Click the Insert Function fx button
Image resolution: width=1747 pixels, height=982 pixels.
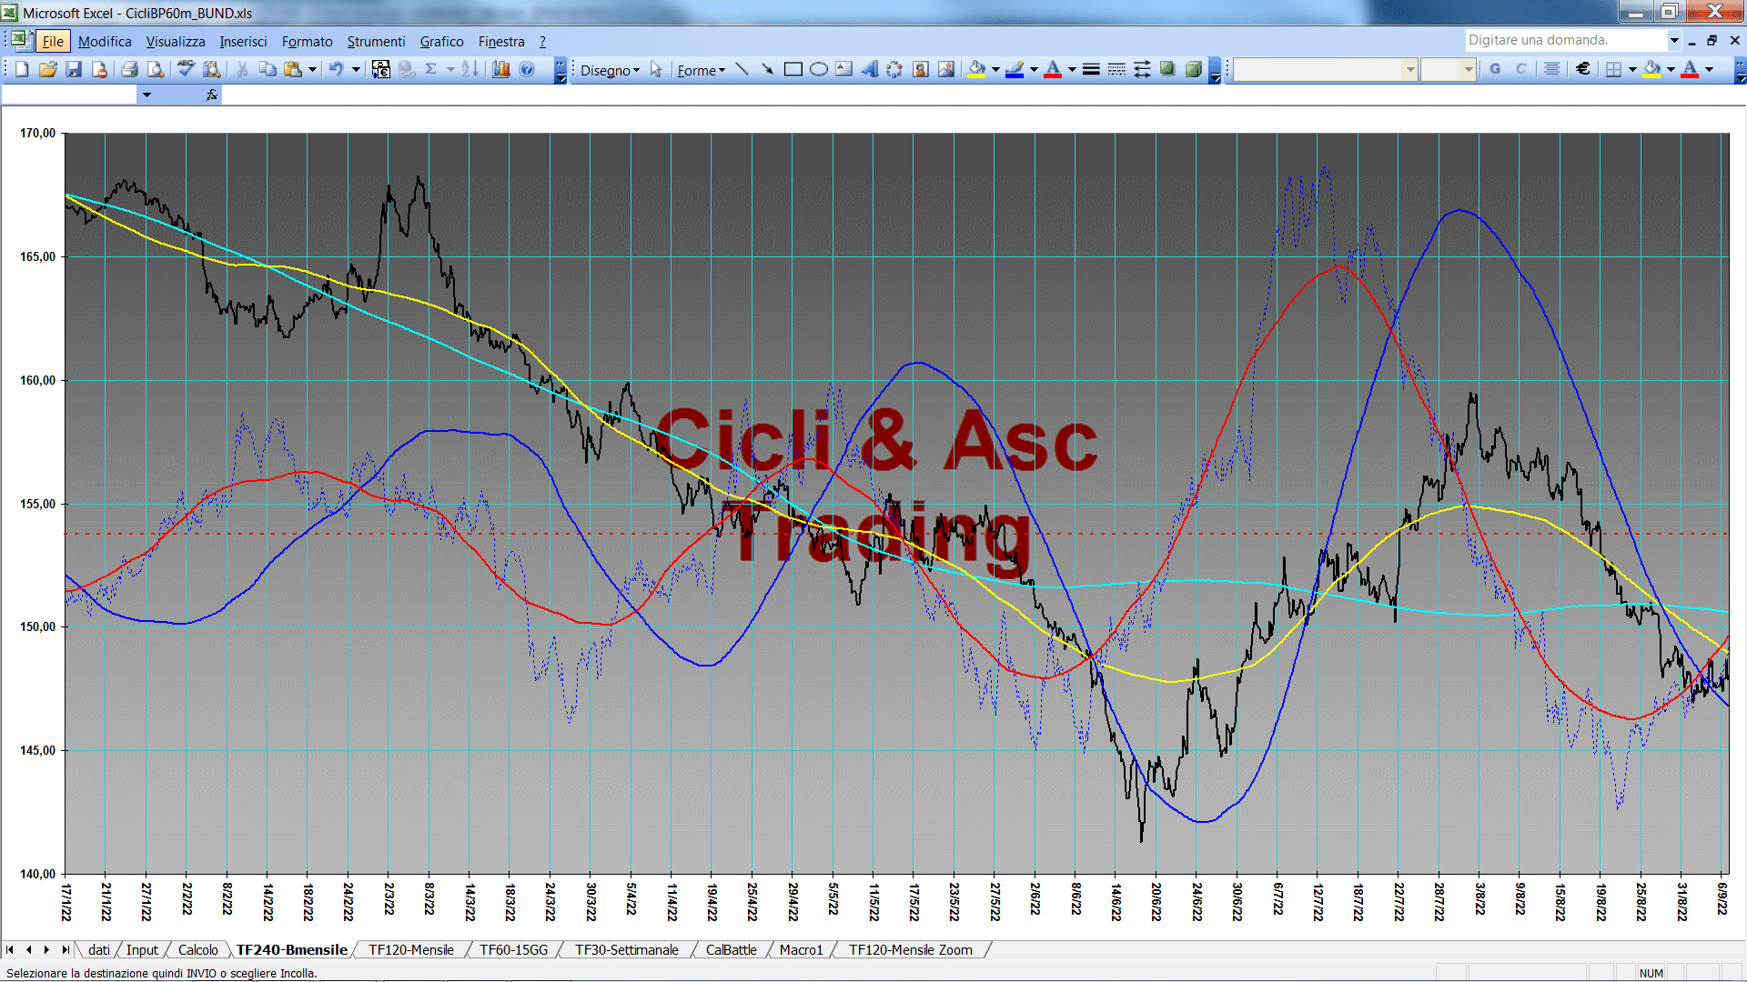[211, 95]
